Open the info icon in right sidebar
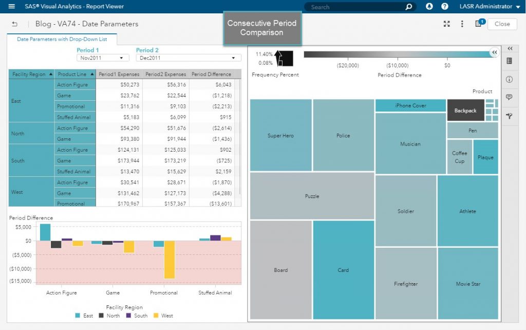Viewport: 526px width, 330px height. [x=510, y=80]
